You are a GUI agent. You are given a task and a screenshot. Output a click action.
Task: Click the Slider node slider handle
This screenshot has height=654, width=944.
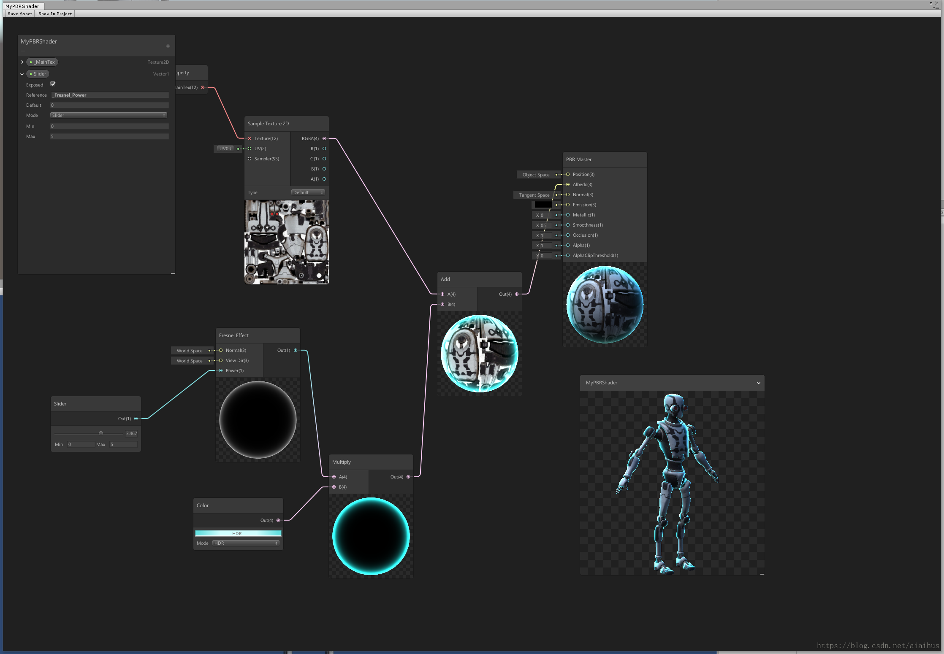pos(101,433)
